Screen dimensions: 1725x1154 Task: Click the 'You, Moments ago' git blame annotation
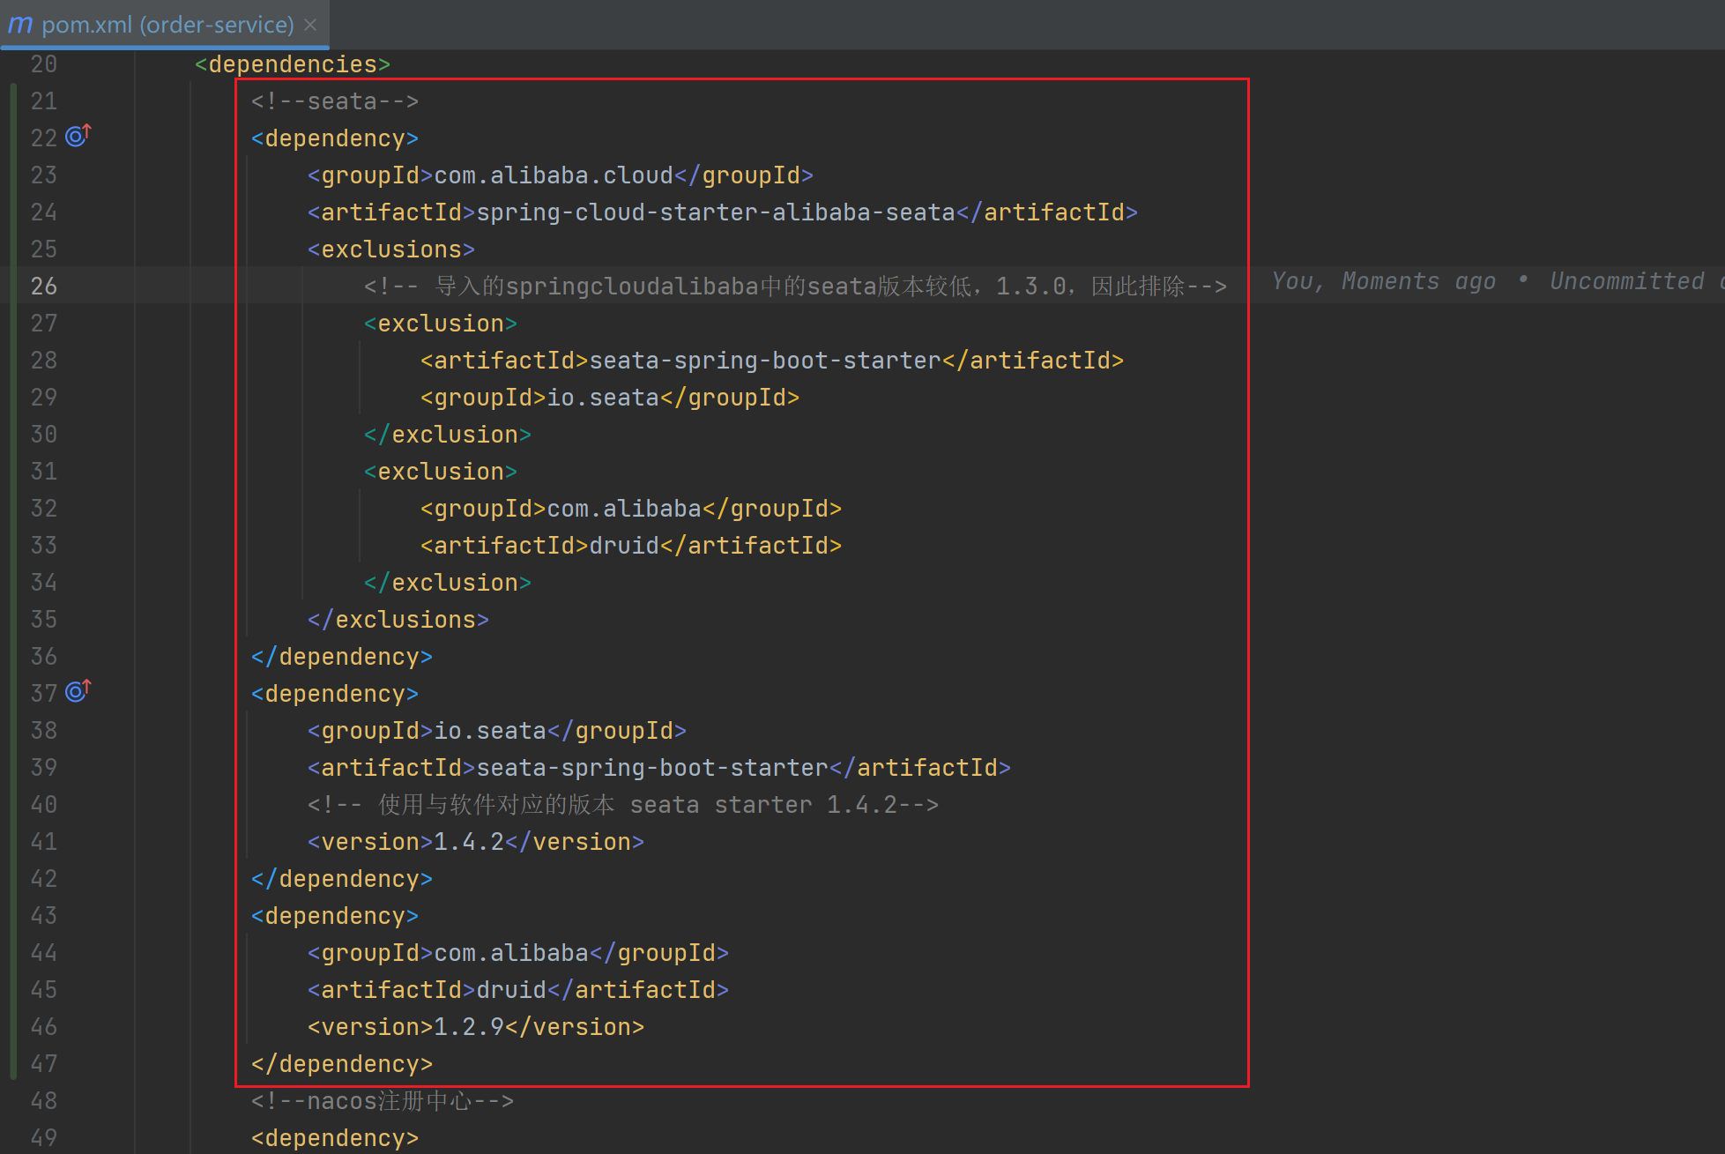[x=1384, y=281]
